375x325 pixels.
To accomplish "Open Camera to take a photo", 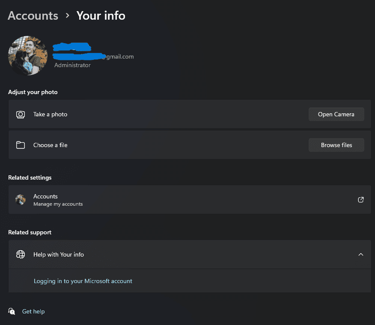I will click(x=336, y=114).
